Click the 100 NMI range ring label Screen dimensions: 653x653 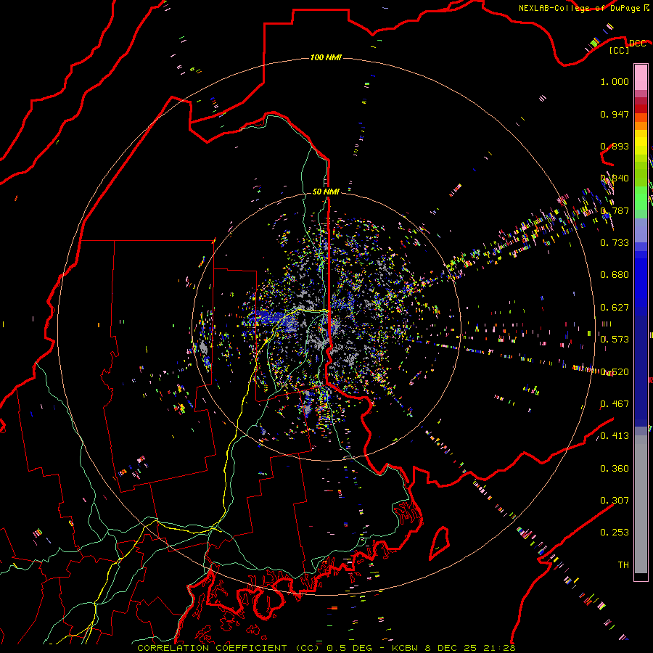tap(326, 57)
